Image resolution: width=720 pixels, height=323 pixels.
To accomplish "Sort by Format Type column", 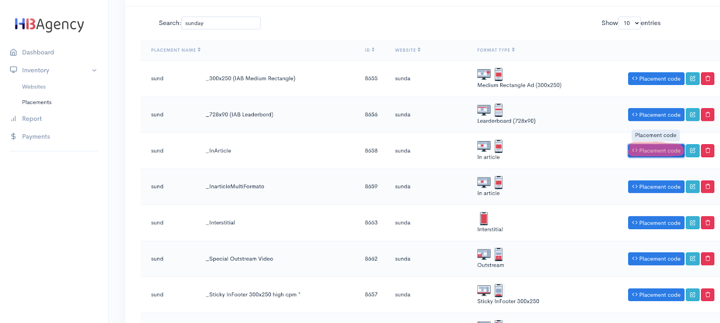I will [x=496, y=50].
